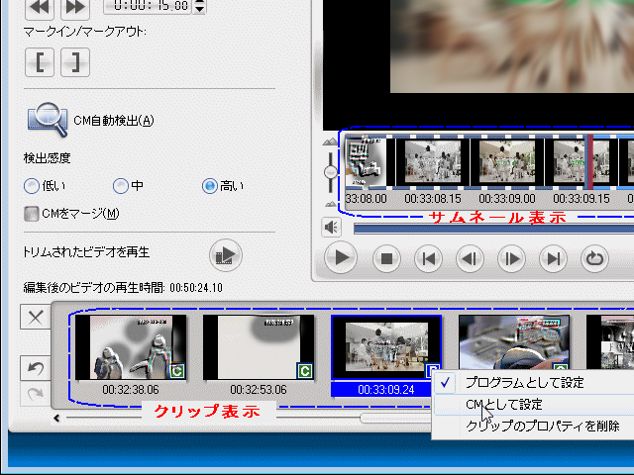Choose 'クリップのプロパティを削除' menu entry

tap(542, 427)
